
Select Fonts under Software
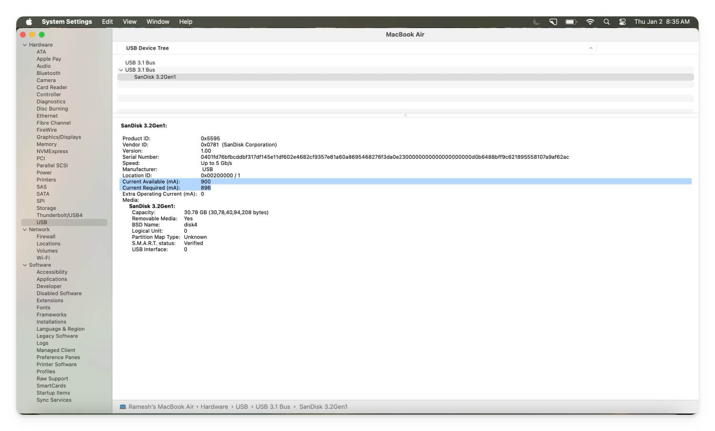coord(43,308)
